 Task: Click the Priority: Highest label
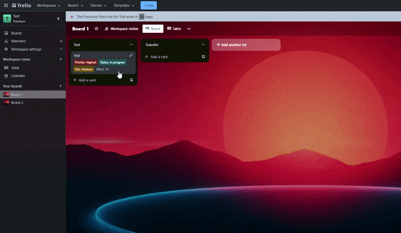(x=85, y=62)
